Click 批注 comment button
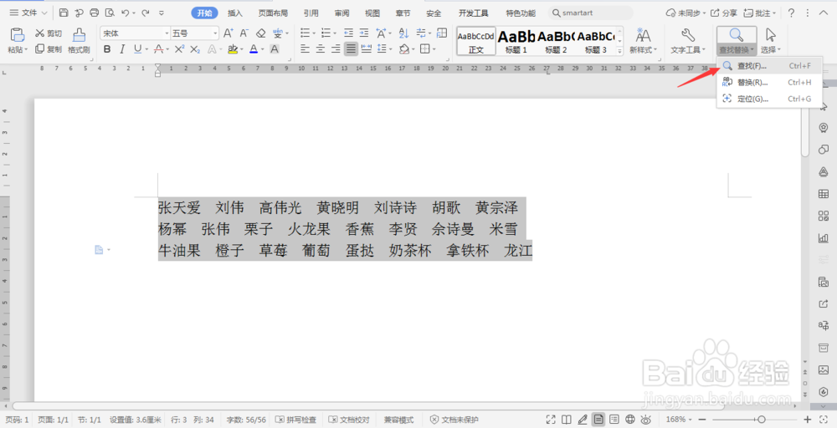 tap(762, 13)
